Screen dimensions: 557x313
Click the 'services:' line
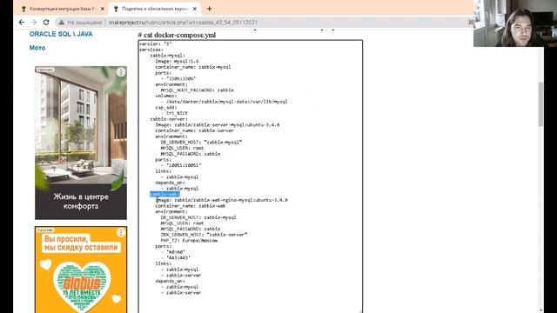click(151, 50)
